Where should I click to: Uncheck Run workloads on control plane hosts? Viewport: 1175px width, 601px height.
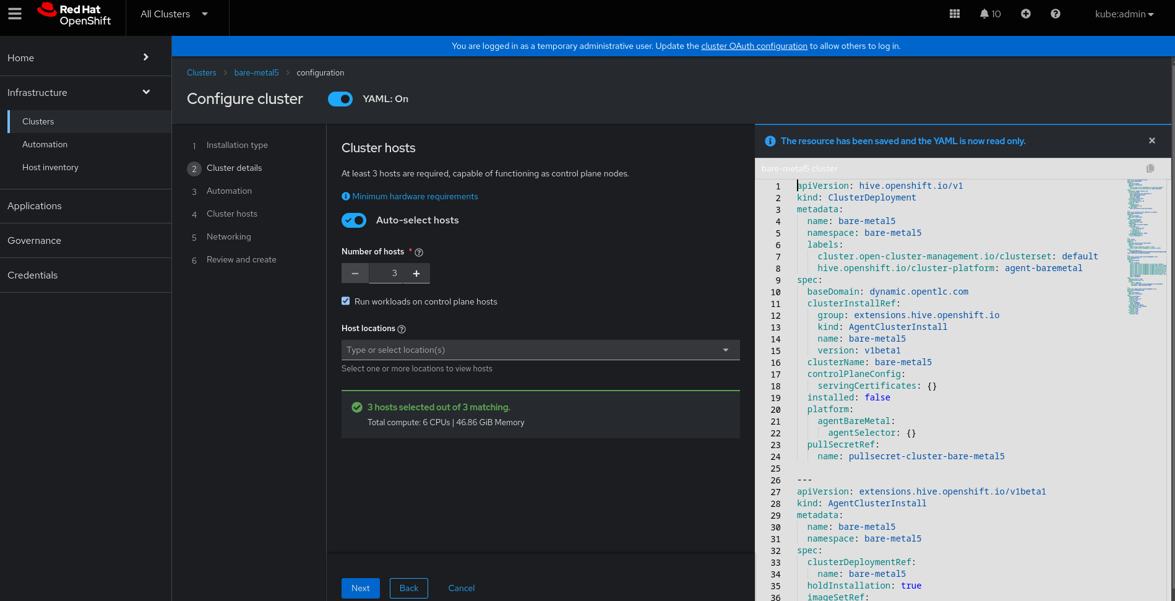[x=346, y=301]
